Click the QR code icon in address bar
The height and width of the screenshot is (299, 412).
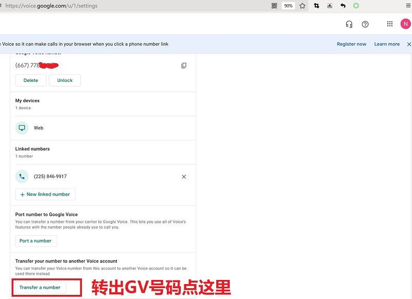(274, 6)
